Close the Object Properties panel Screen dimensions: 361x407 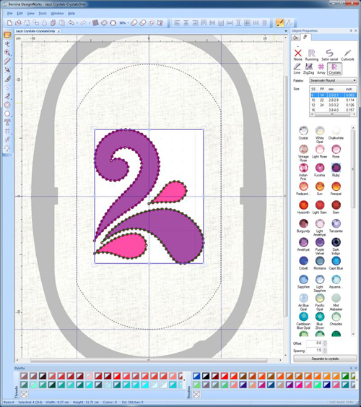click(356, 30)
